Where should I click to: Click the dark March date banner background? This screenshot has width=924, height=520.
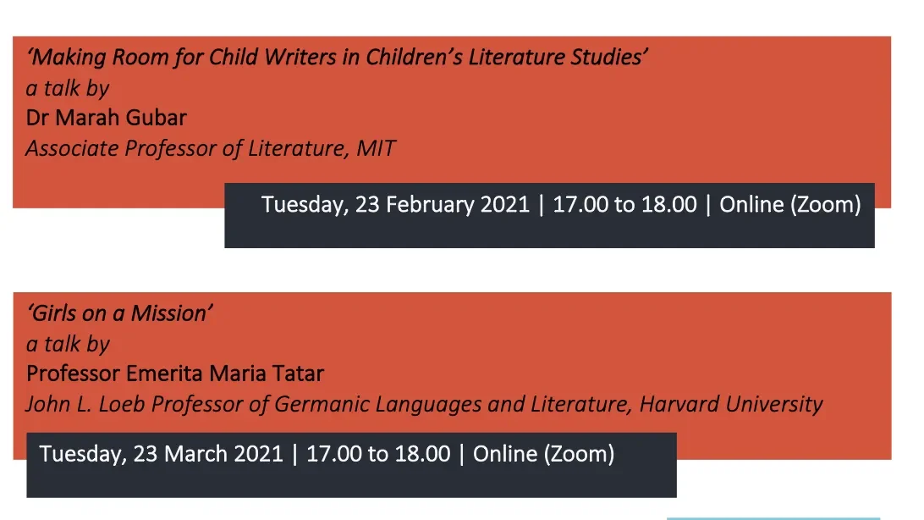pyautogui.click(x=351, y=482)
